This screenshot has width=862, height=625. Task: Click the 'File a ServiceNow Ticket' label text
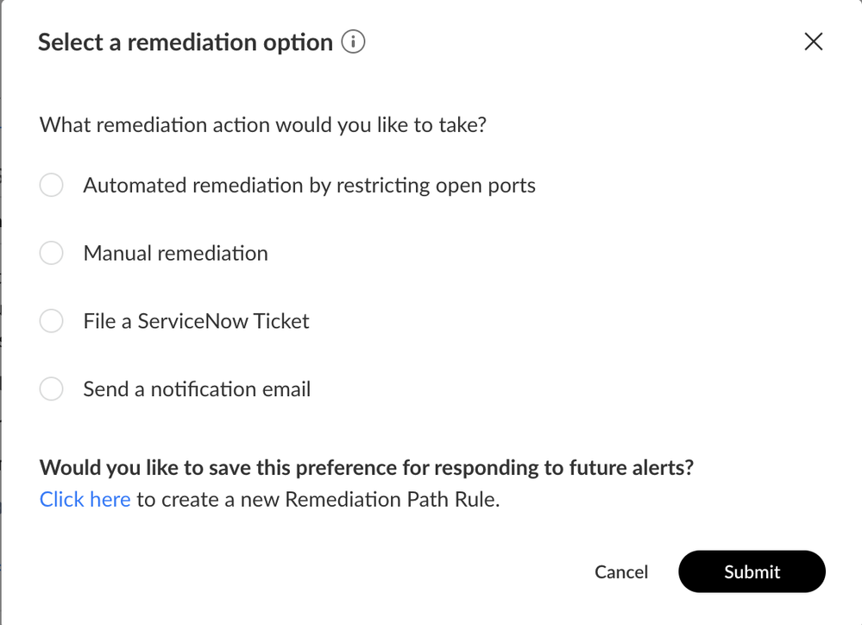click(x=196, y=321)
